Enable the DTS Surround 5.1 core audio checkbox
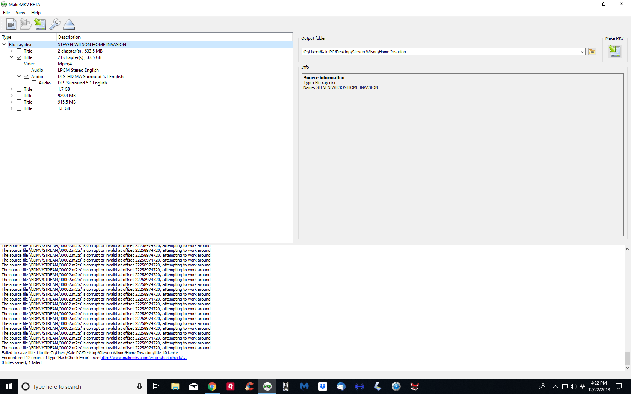 (34, 83)
